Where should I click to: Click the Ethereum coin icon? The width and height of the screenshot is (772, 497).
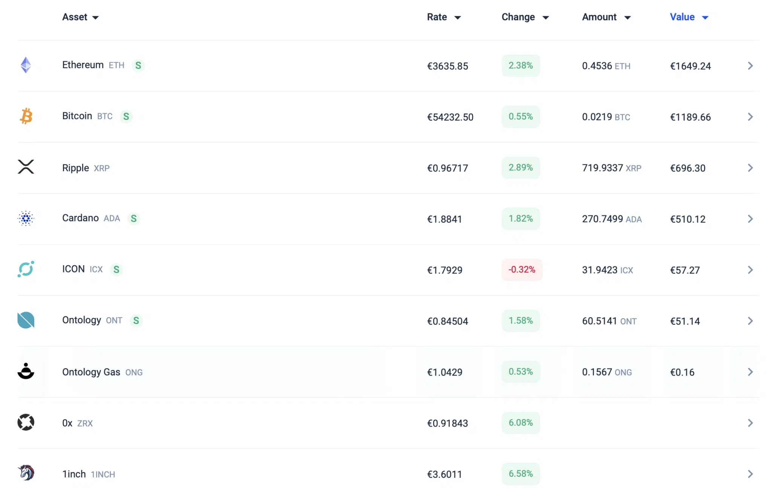coord(26,65)
